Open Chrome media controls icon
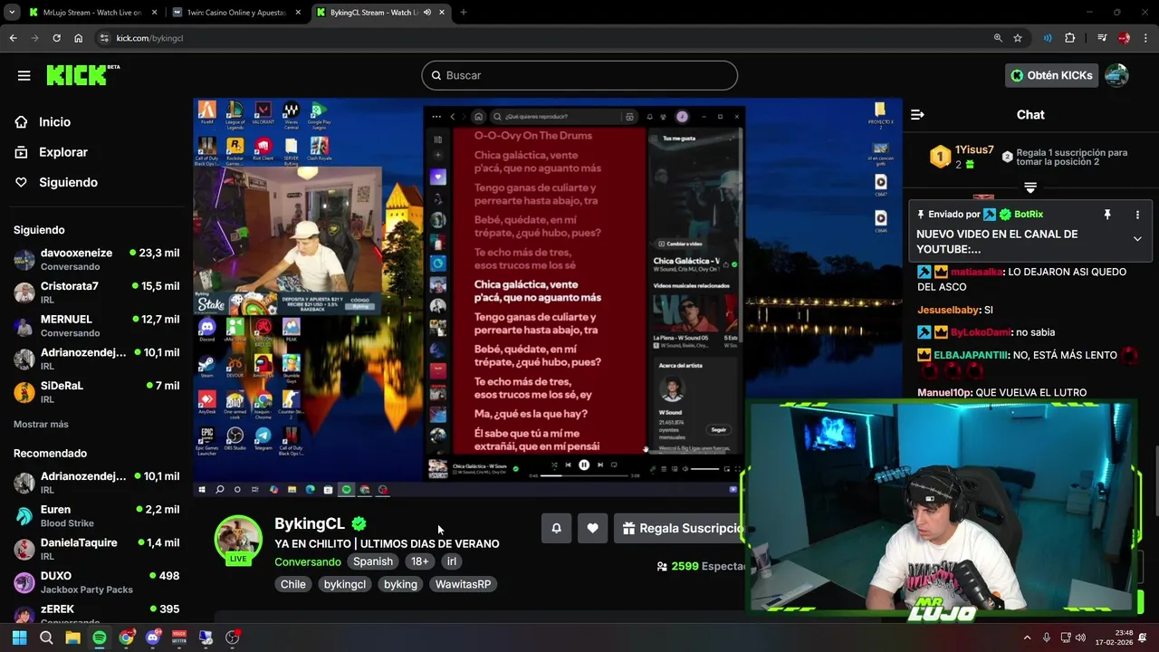Image resolution: width=1159 pixels, height=652 pixels. click(x=1101, y=38)
